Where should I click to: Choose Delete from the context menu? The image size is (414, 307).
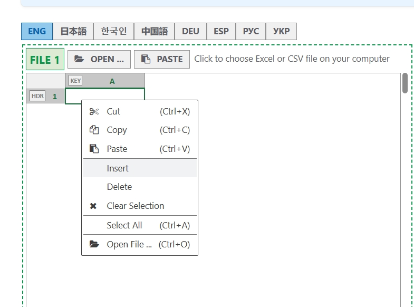tap(140, 187)
